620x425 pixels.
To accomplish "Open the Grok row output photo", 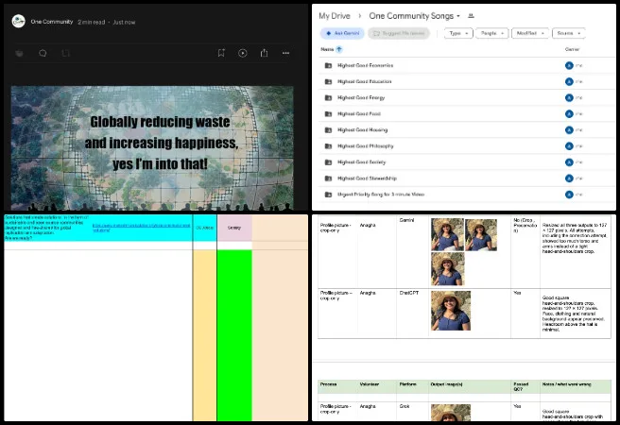I will click(x=451, y=413).
